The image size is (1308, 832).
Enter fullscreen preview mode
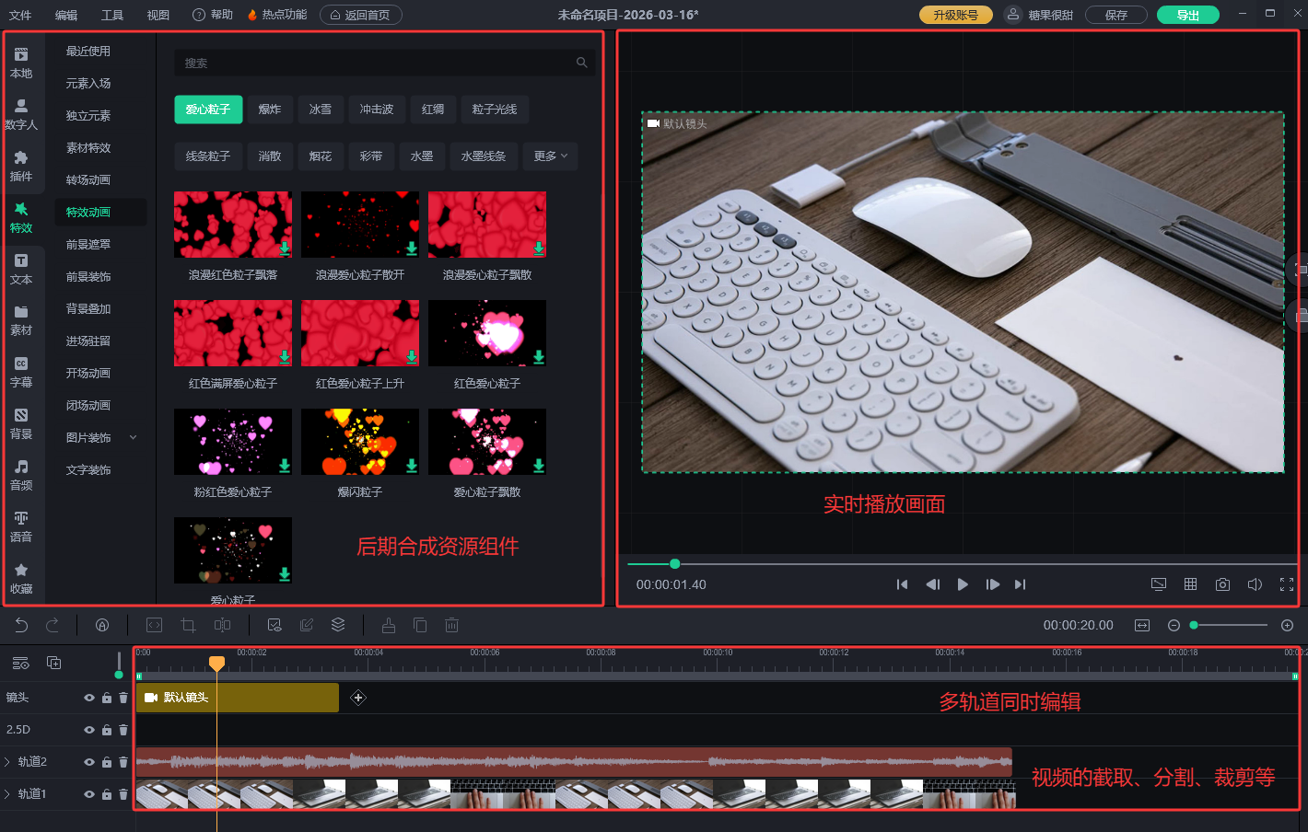[x=1287, y=584]
